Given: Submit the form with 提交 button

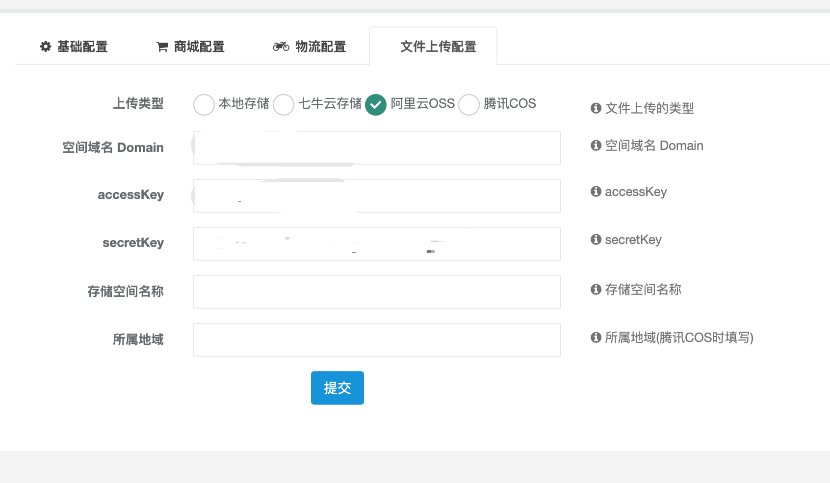Looking at the screenshot, I should (337, 388).
